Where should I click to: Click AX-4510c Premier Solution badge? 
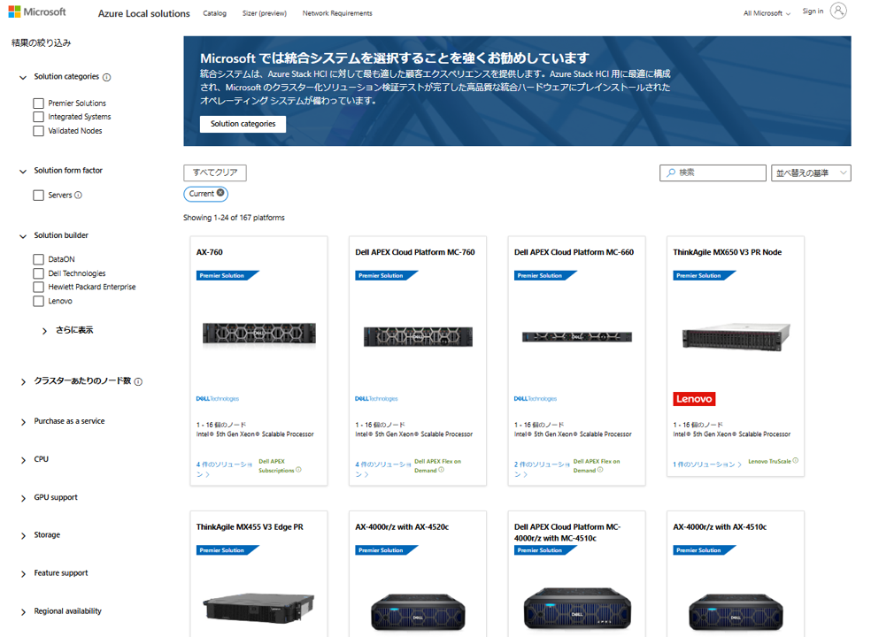pyautogui.click(x=704, y=550)
